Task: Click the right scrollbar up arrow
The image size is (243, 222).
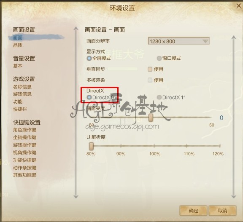Action: pyautogui.click(x=234, y=37)
